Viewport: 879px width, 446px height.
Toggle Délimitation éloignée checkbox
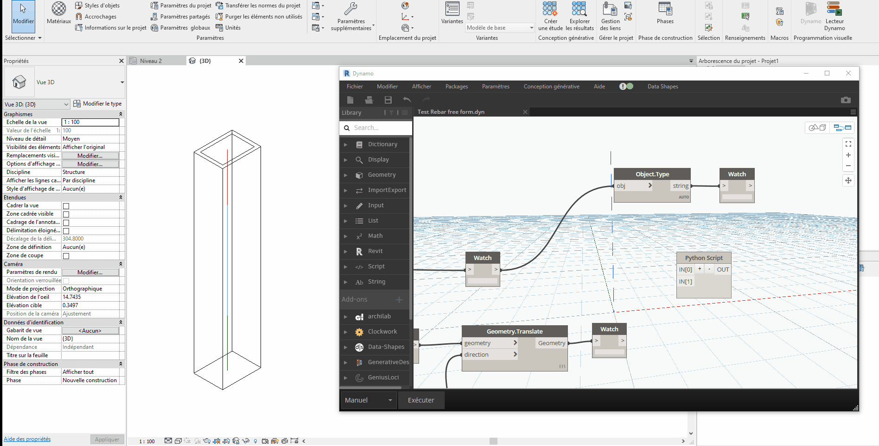66,231
